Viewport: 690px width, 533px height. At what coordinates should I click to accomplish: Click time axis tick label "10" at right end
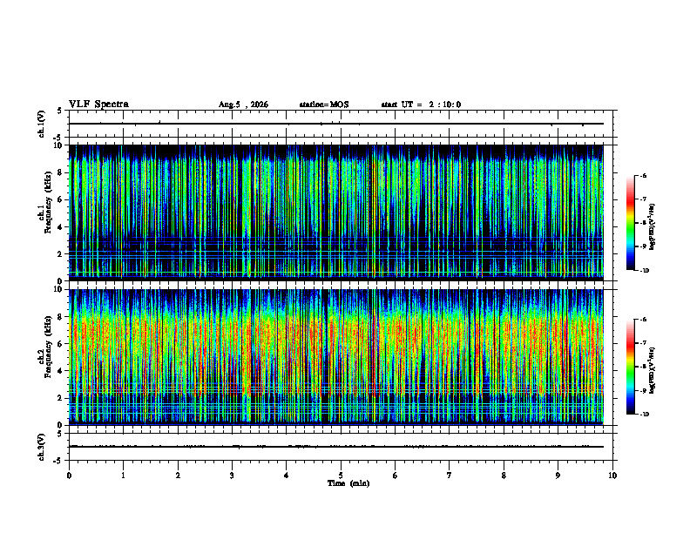click(612, 476)
